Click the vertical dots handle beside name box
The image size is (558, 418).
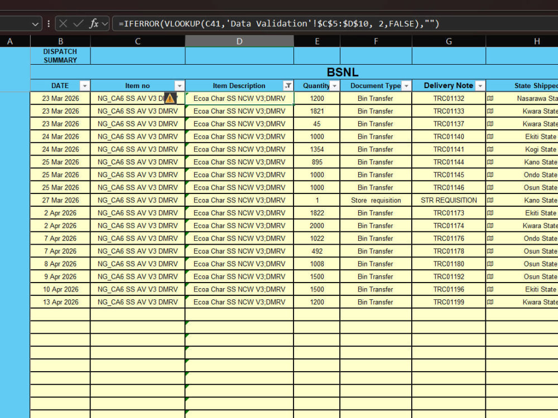49,24
